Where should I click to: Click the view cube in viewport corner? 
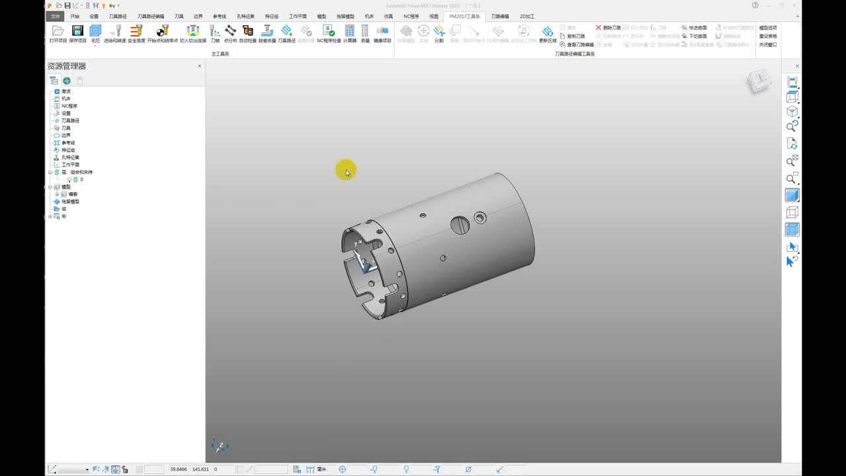[x=759, y=81]
